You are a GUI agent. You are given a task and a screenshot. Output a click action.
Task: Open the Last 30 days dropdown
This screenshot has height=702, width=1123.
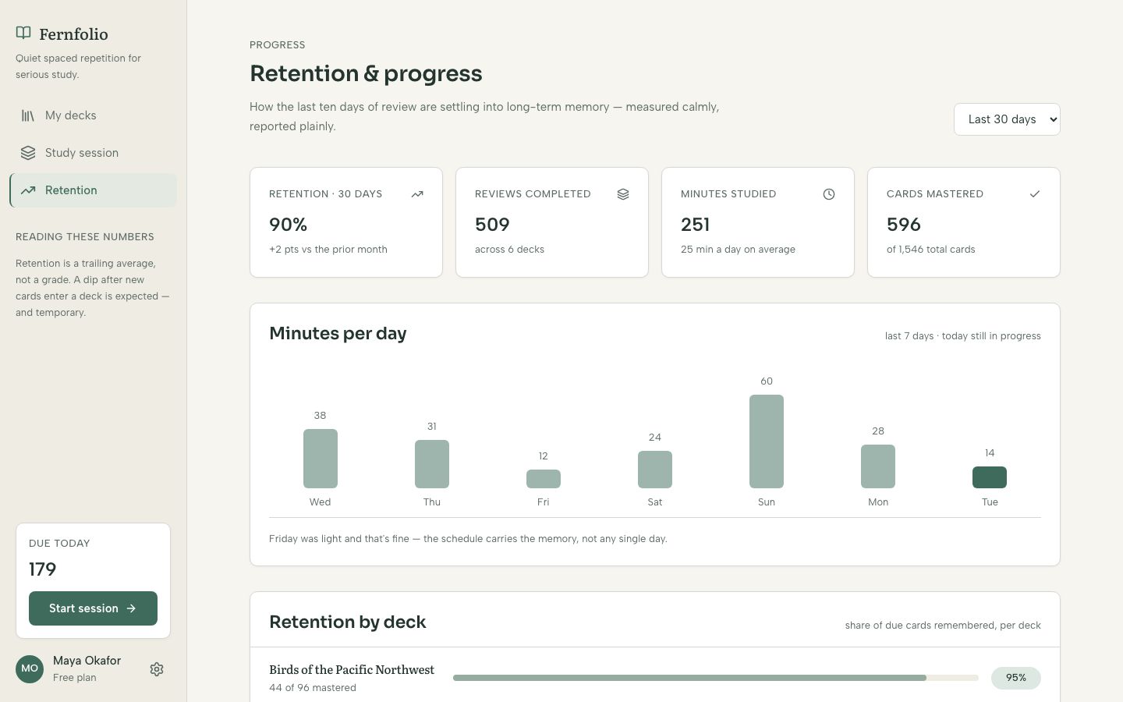click(1007, 119)
